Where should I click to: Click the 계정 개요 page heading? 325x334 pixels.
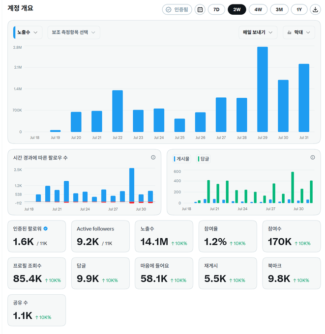[x=21, y=8]
